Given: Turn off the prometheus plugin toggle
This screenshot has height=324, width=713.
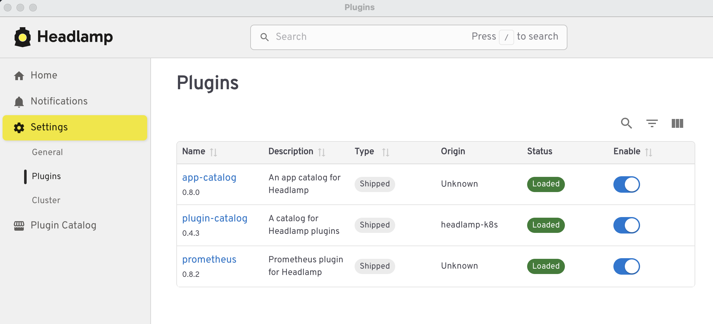Looking at the screenshot, I should (x=626, y=266).
